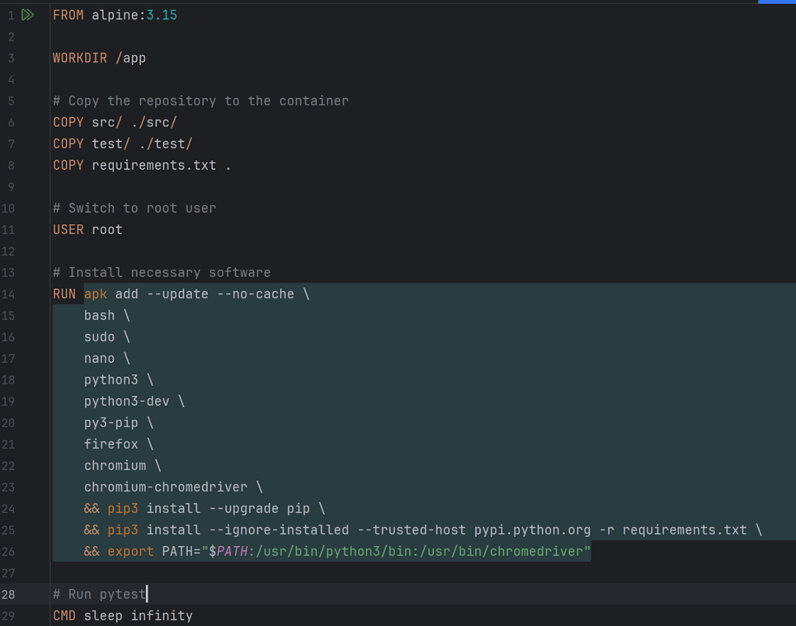Click the 'apk' command word
This screenshot has height=626, width=796.
tap(95, 294)
